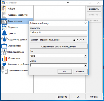Click the Описатель text field
The width and height of the screenshot is (104, 101).
point(58,33)
